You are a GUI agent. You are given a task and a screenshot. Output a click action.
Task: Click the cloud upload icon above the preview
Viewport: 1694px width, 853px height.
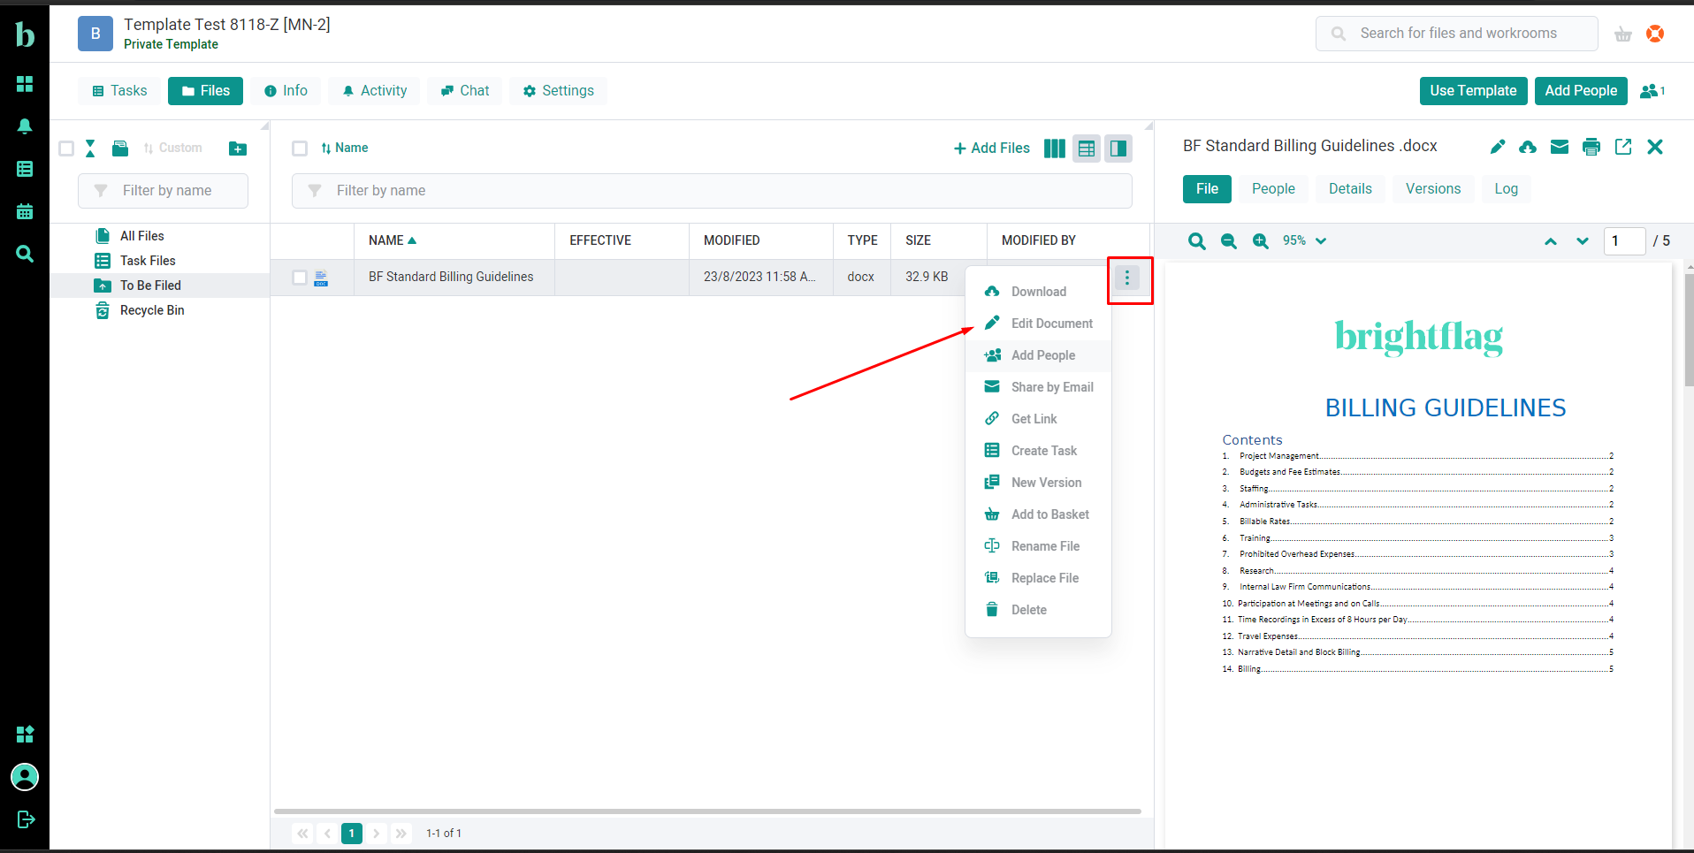pyautogui.click(x=1528, y=147)
